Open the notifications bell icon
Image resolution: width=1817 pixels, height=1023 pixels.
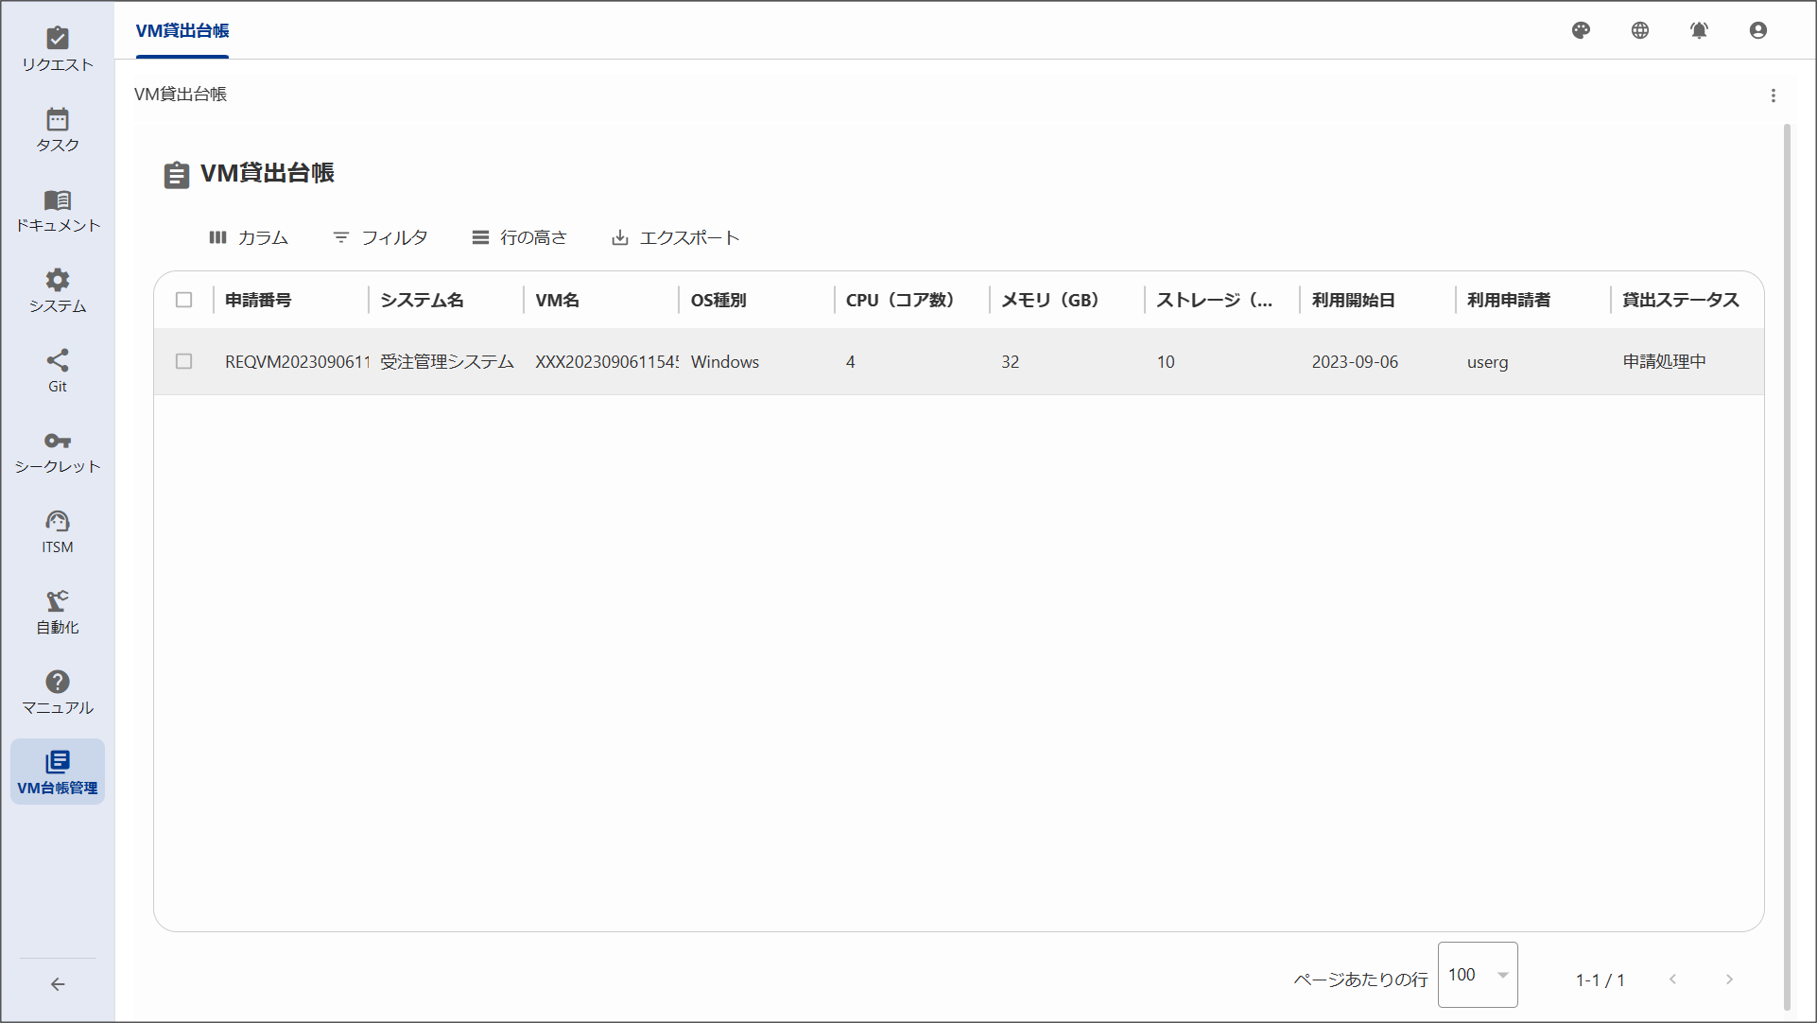pos(1699,30)
